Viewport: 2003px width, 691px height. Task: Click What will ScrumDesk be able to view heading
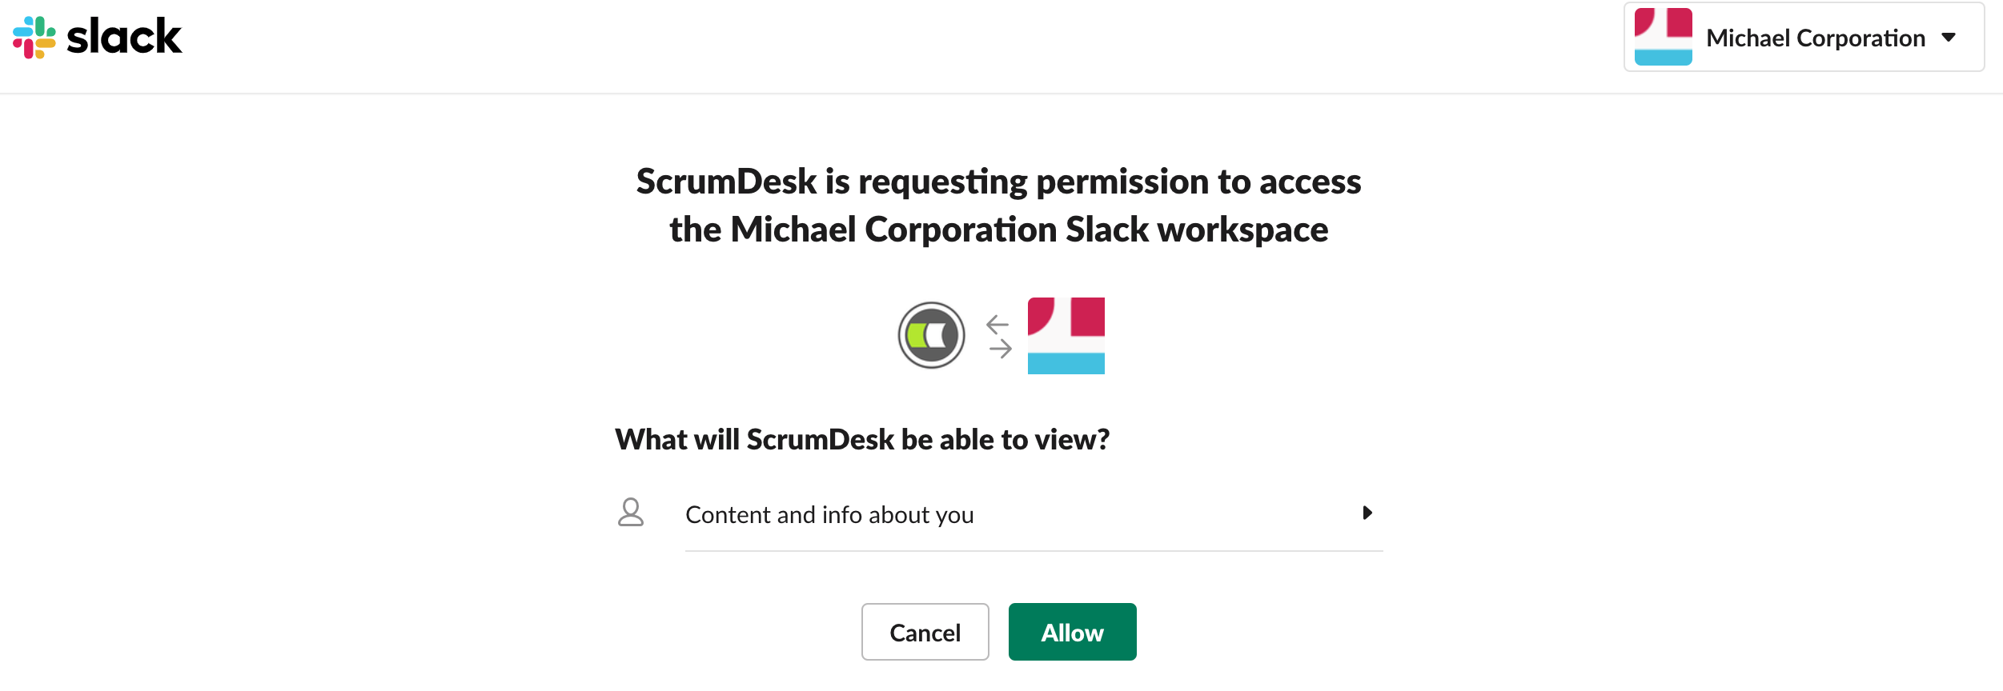click(862, 439)
